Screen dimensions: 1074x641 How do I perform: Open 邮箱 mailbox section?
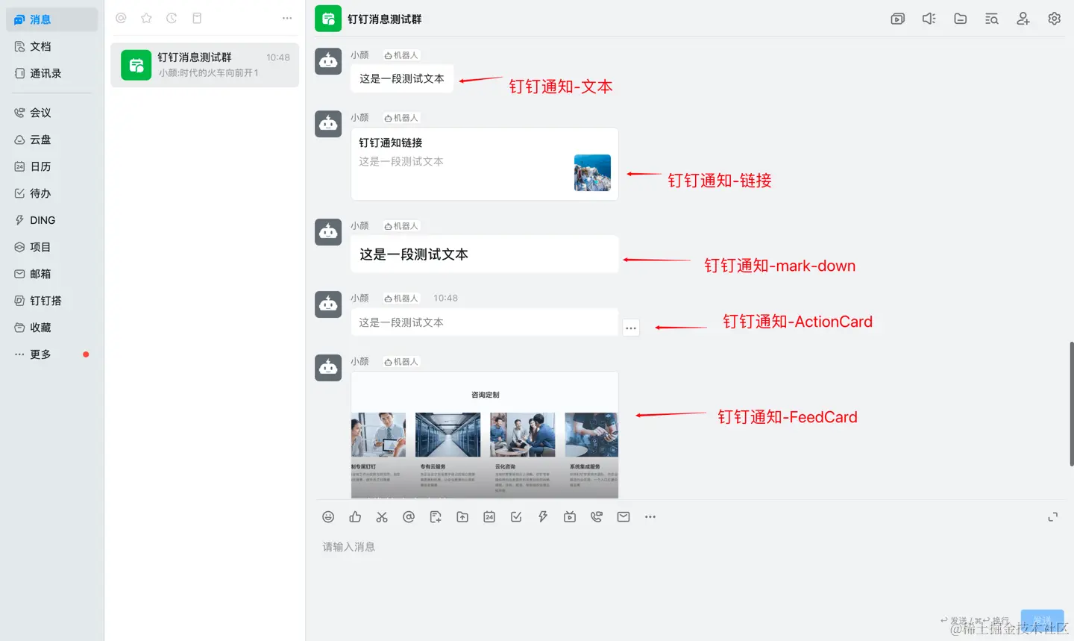tap(51, 274)
